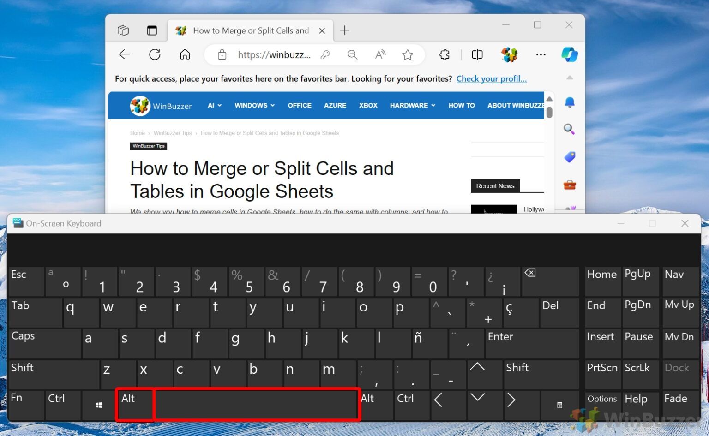Expand the WINDOWS navigation dropdown

coord(254,105)
